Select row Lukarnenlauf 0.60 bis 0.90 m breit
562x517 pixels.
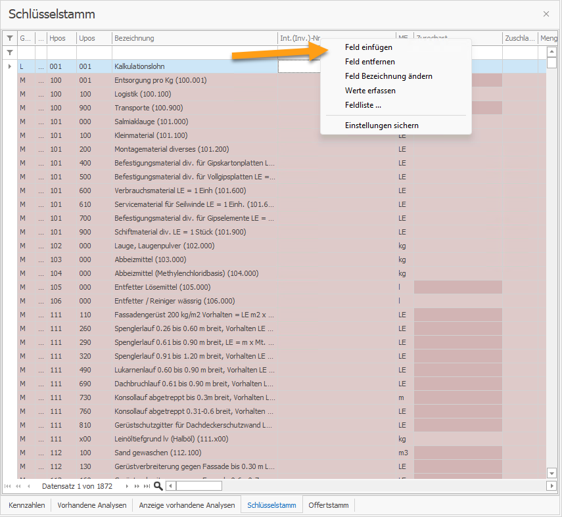point(282,370)
